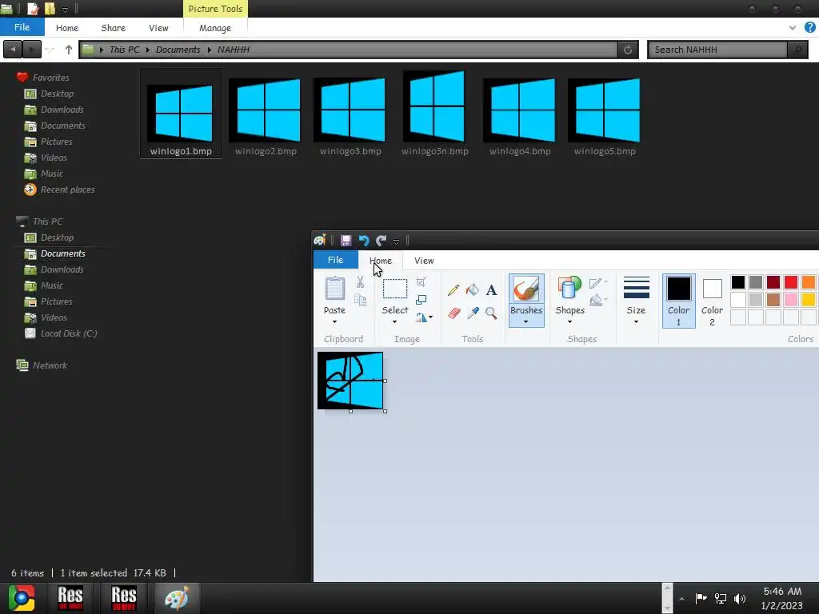Click the Paste clipboard icon in Paint
819x614 pixels.
(335, 288)
